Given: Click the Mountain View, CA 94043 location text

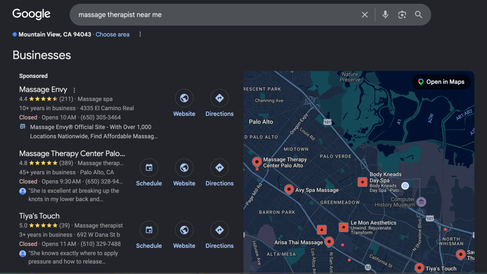Looking at the screenshot, I should [55, 34].
